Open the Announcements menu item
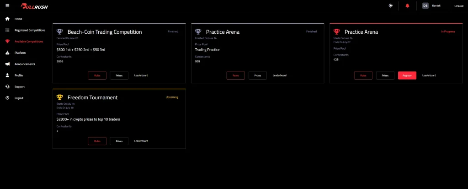This screenshot has width=468, height=189. click(x=24, y=64)
